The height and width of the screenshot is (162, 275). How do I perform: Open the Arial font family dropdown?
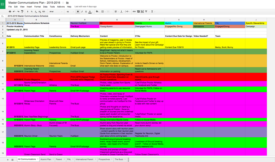[56, 12]
